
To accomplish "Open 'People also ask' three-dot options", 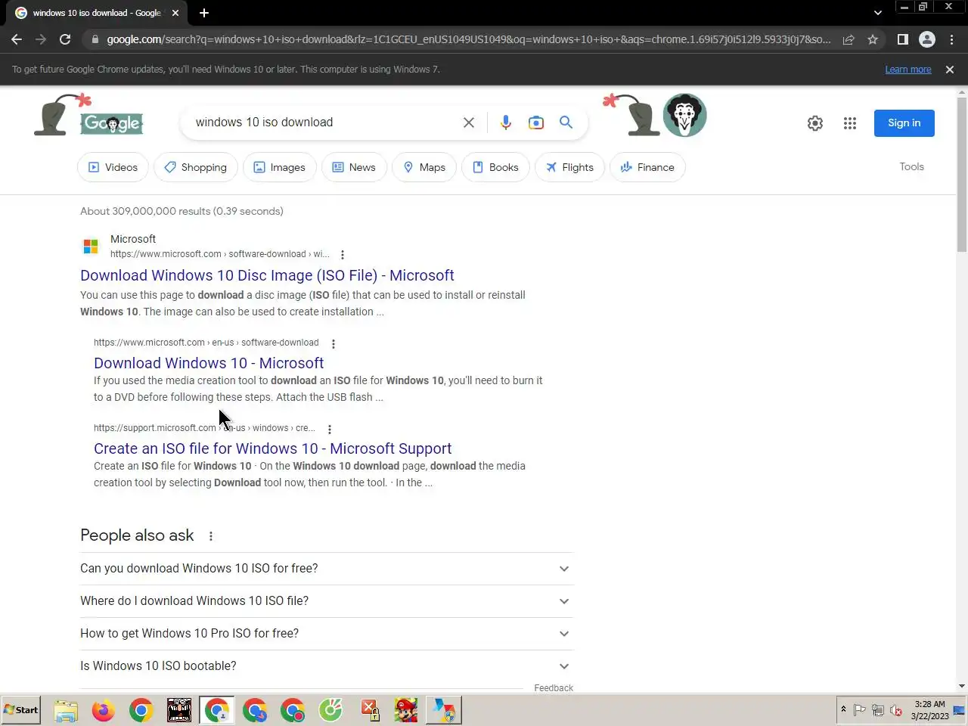I will [211, 536].
